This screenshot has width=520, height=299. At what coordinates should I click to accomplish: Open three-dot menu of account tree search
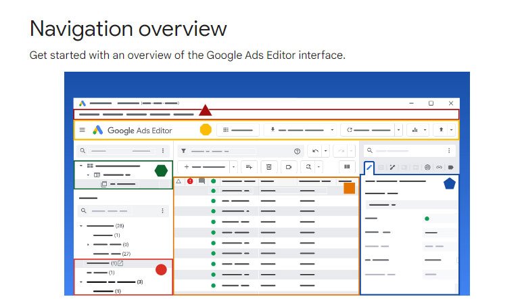tap(163, 151)
